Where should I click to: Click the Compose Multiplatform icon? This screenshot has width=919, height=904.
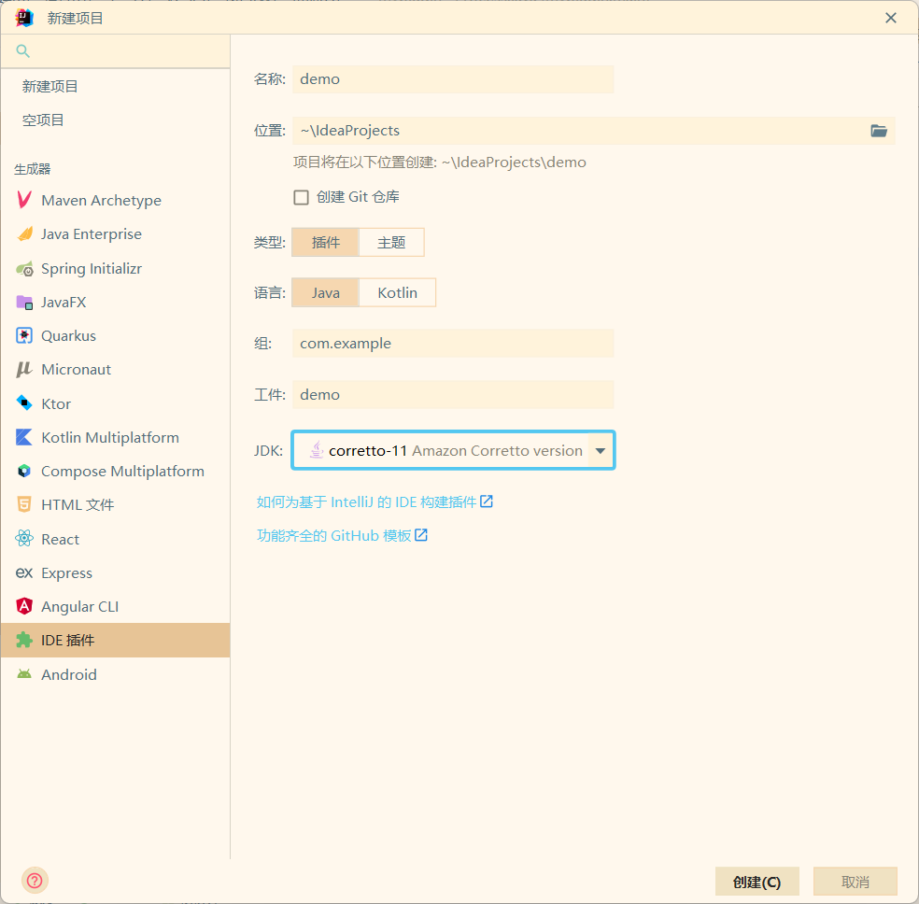[x=24, y=471]
